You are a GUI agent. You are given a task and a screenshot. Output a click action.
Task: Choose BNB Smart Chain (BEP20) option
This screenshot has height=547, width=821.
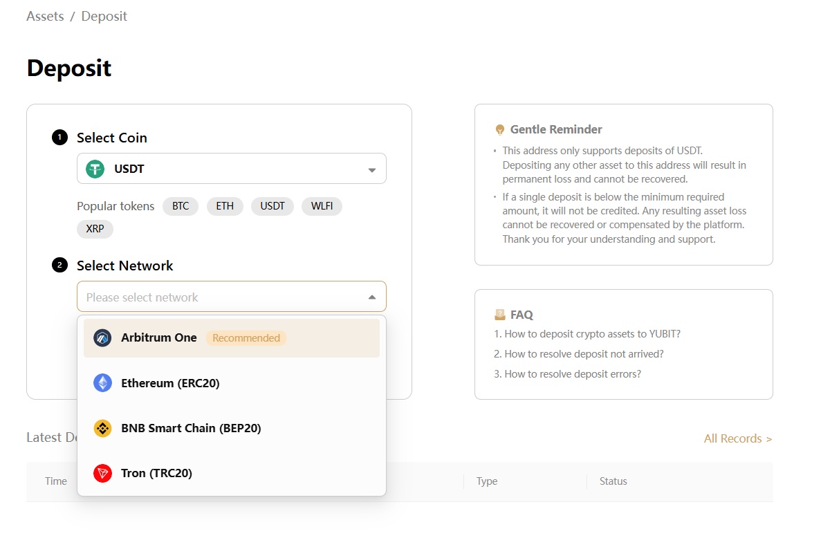coord(232,428)
